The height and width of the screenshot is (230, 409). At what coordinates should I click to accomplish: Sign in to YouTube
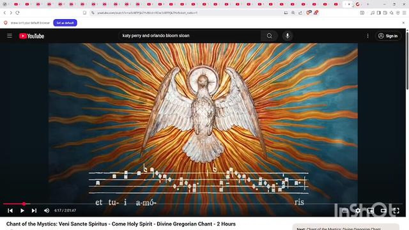pyautogui.click(x=388, y=36)
